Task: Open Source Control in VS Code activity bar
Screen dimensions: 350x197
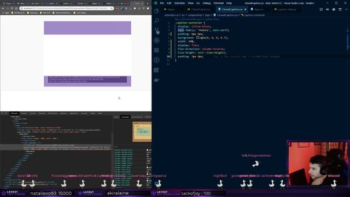Action: pos(156,31)
